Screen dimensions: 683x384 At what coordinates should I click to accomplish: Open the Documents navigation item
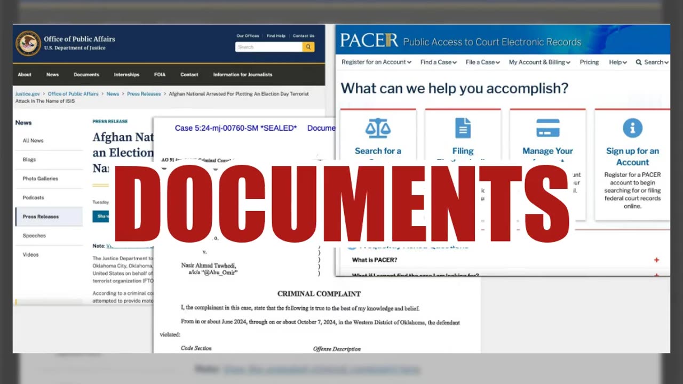[86, 75]
